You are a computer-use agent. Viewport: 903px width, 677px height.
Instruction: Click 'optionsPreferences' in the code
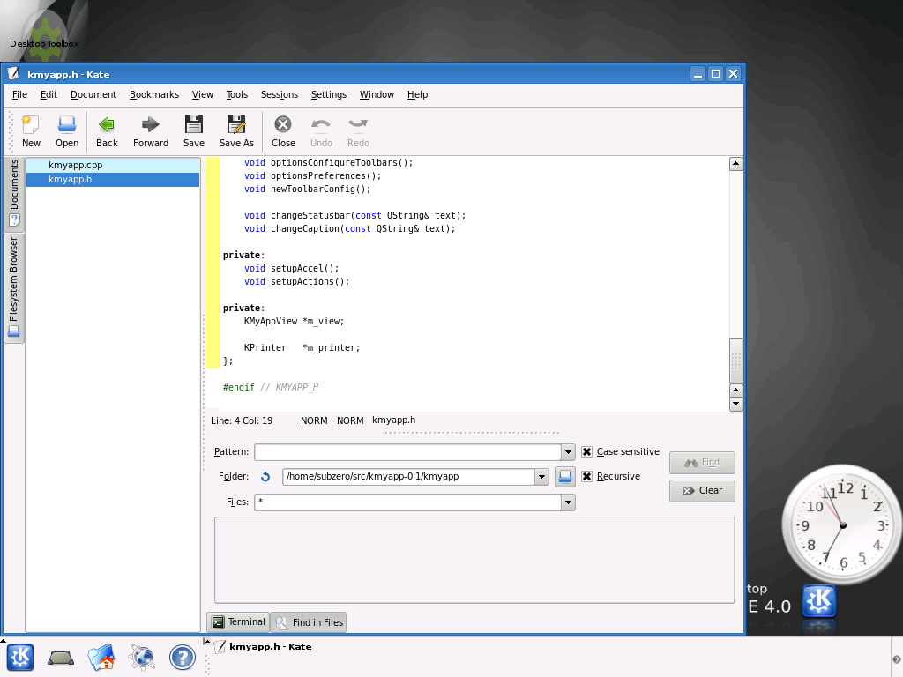(x=318, y=175)
